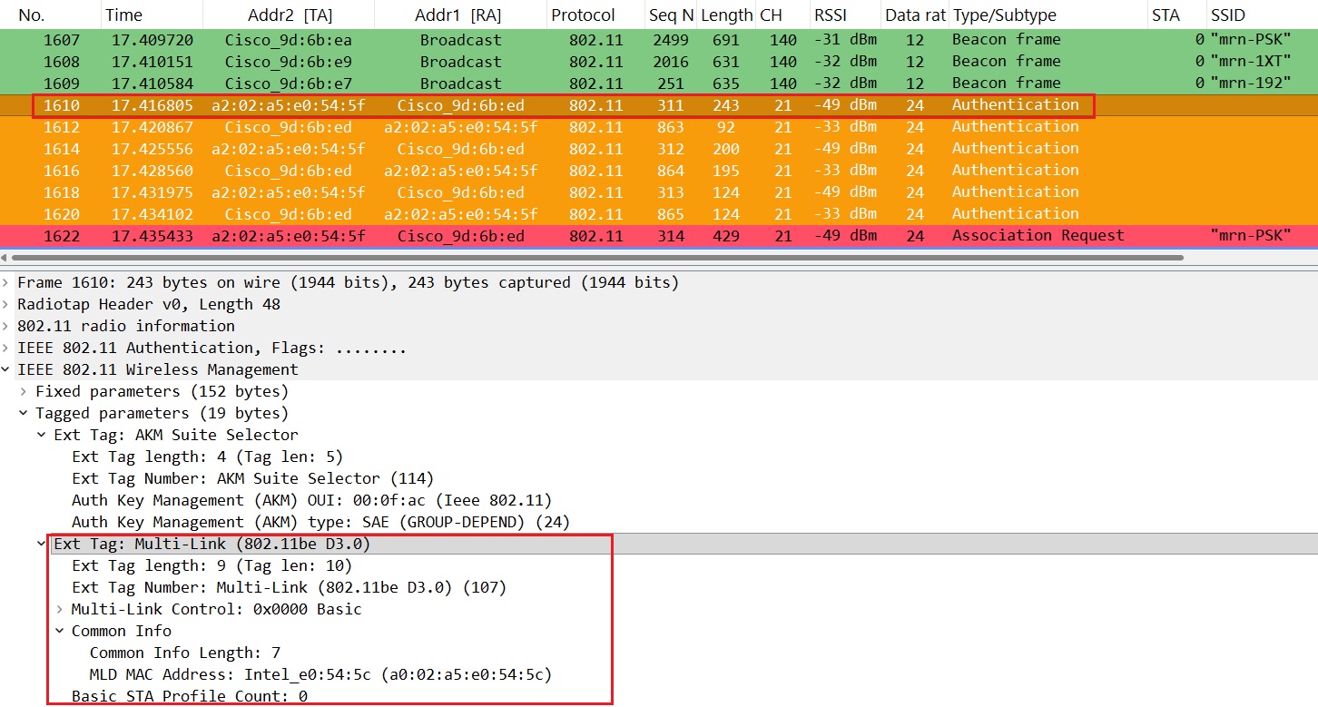The height and width of the screenshot is (707, 1318).
Task: Collapse the Common Info node
Action: pyautogui.click(x=60, y=631)
